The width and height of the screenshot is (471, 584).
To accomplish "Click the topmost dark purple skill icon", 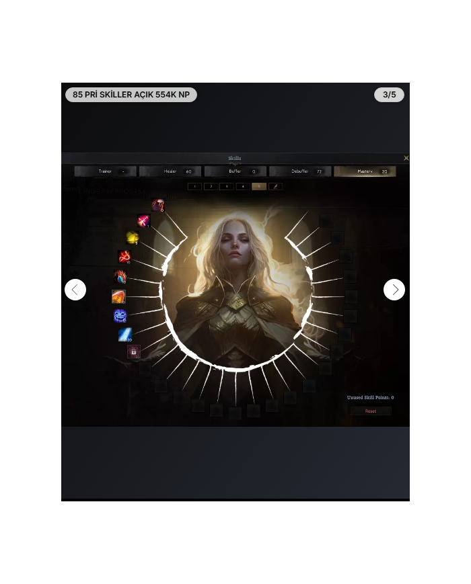I will point(158,205).
